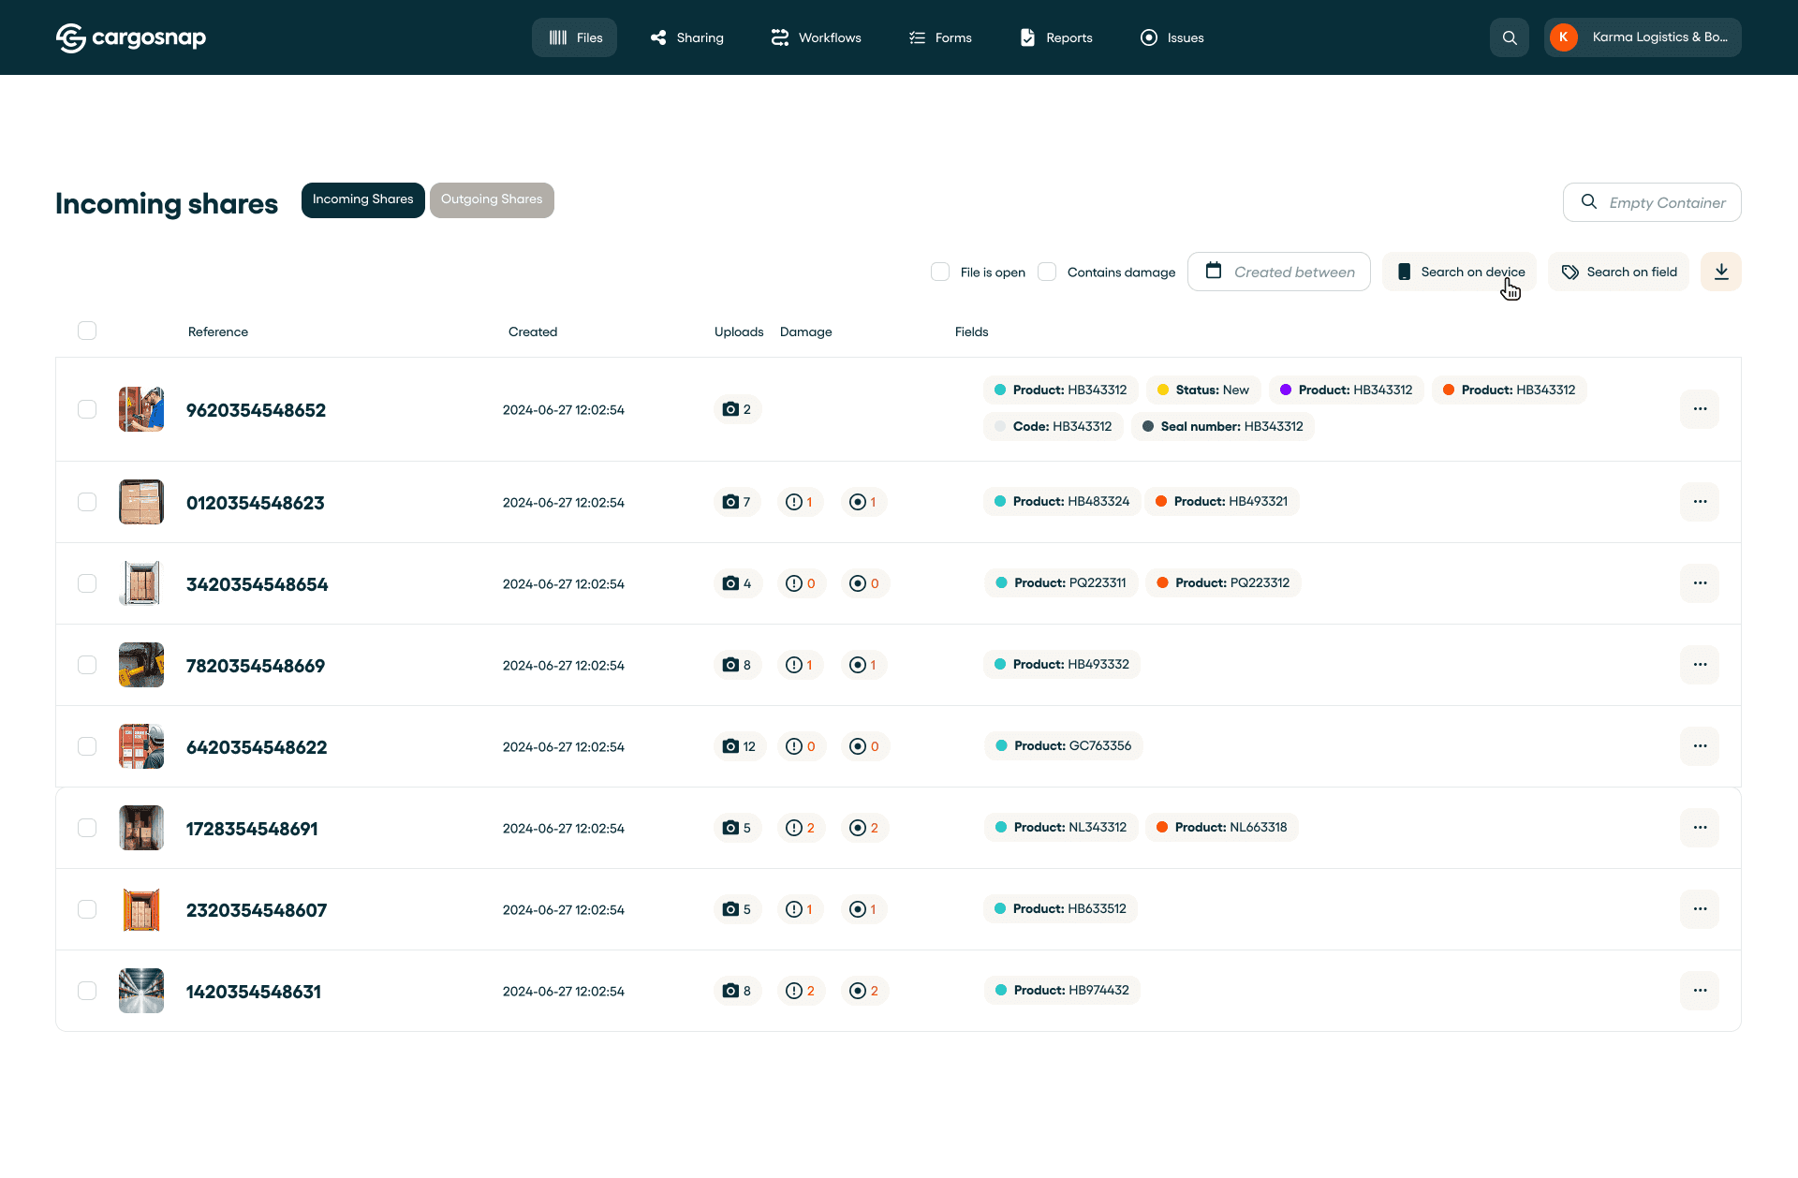
Task: Click target issue icon for 1420354548631
Action: click(858, 991)
